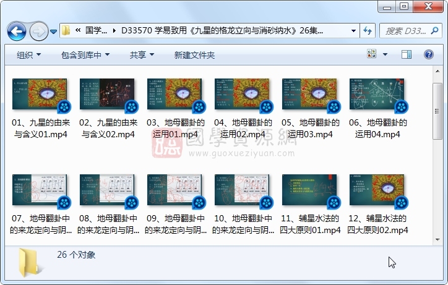
Task: Click file name 11、辅星水法的四大原则01.mp4
Action: (310, 224)
